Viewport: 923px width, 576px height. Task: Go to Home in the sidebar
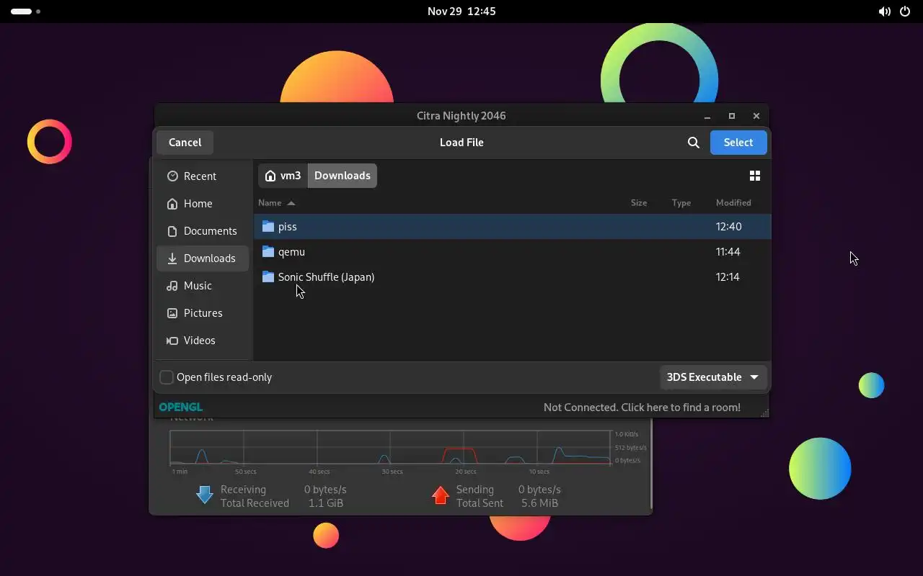pyautogui.click(x=203, y=204)
